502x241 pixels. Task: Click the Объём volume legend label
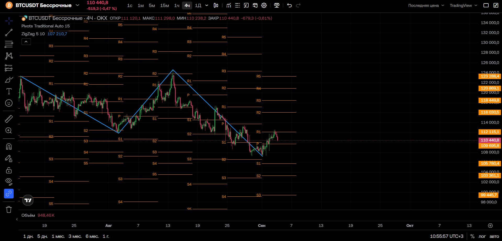click(28, 215)
